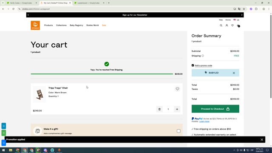Open the Stokke home logo
Viewport: 272px width, 153px height.
[x=35, y=25]
